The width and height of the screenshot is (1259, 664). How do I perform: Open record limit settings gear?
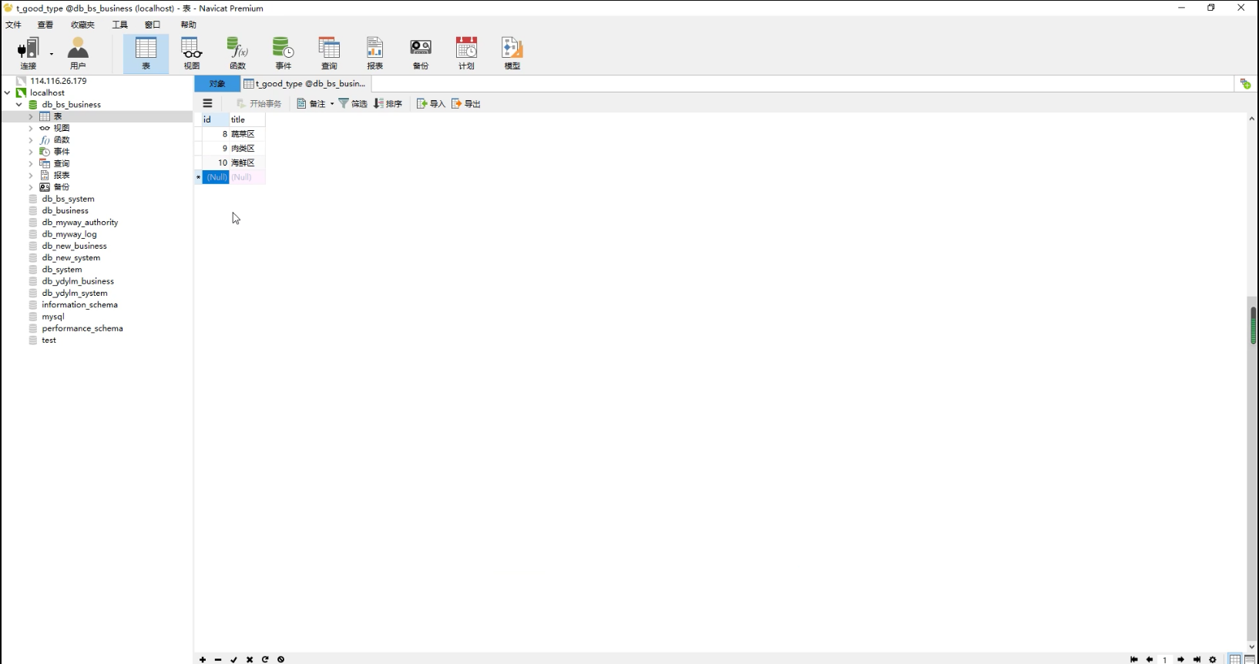tap(1213, 659)
